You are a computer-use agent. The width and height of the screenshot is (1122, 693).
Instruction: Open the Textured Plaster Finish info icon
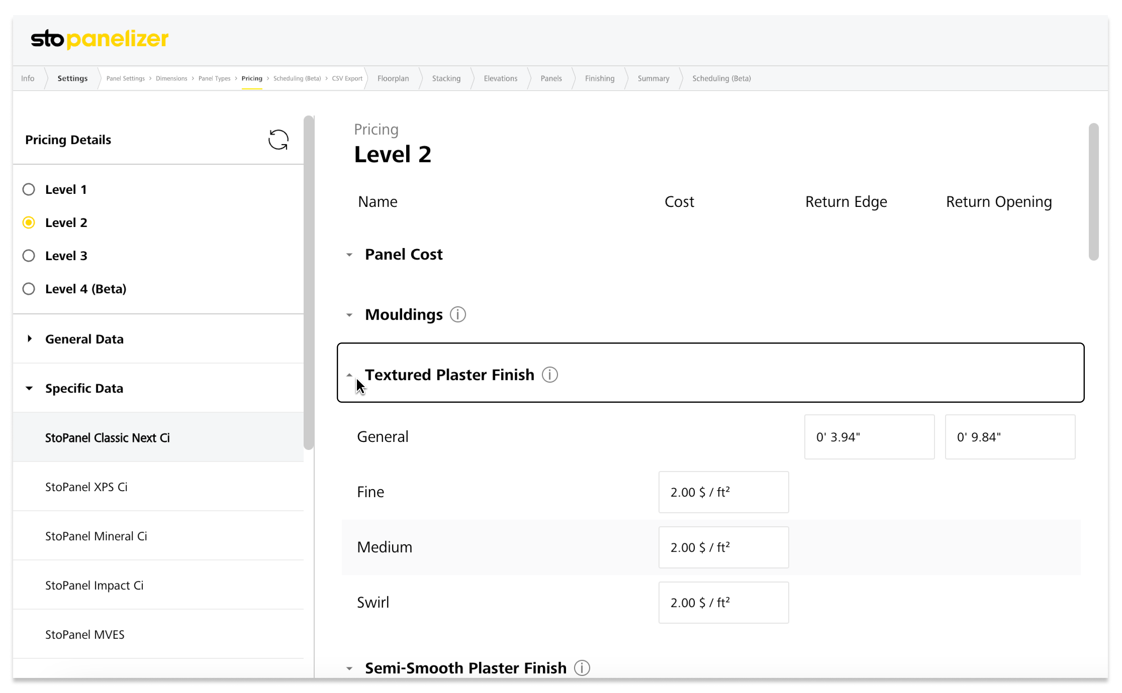550,375
